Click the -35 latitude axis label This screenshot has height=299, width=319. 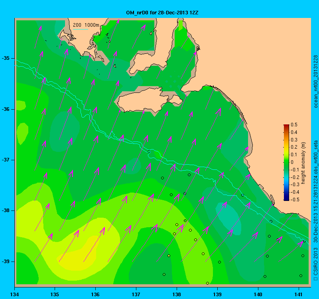tap(6, 58)
